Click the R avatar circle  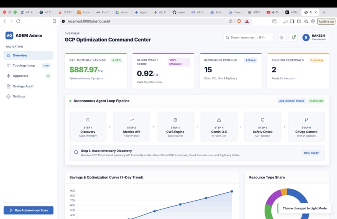(x=306, y=38)
